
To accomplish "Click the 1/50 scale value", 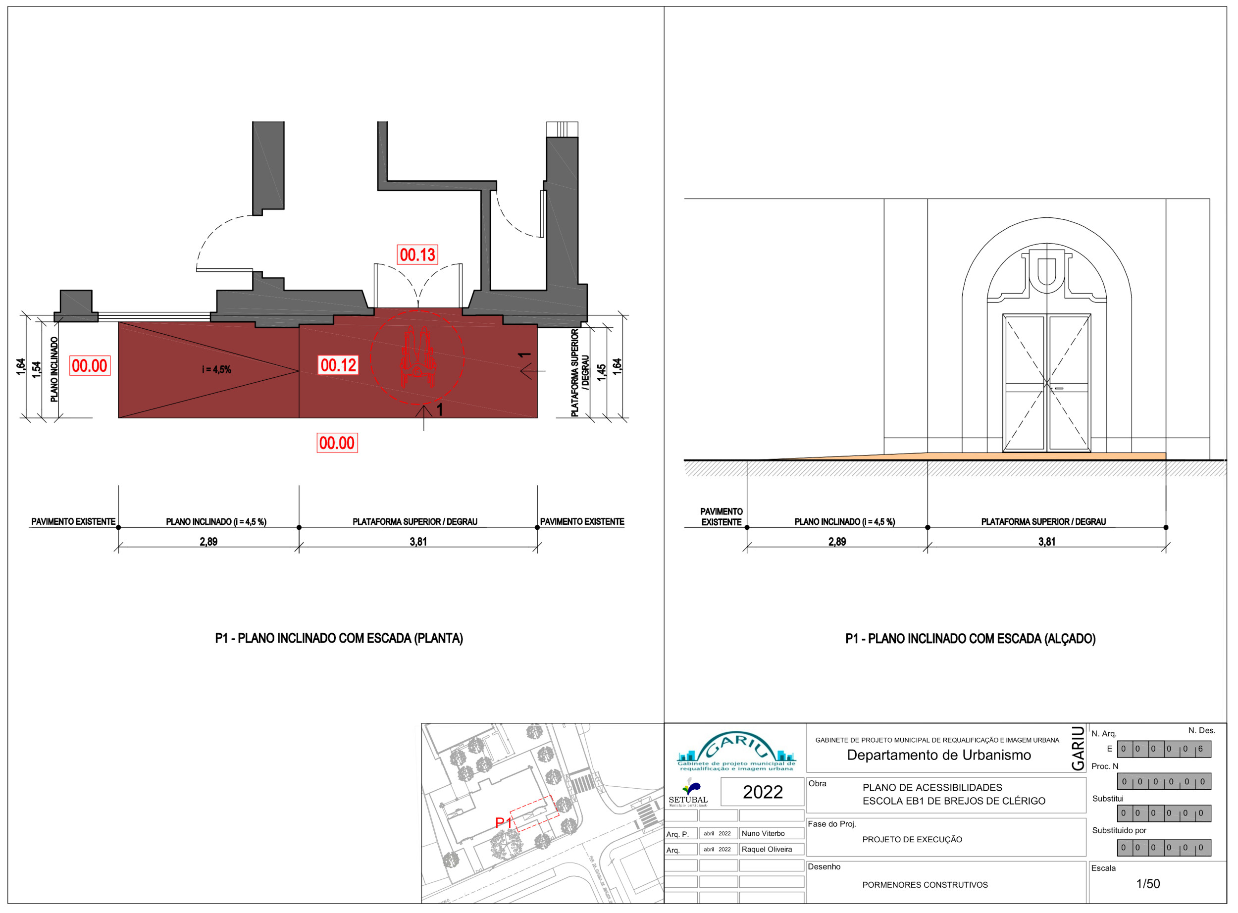I will pyautogui.click(x=1148, y=884).
